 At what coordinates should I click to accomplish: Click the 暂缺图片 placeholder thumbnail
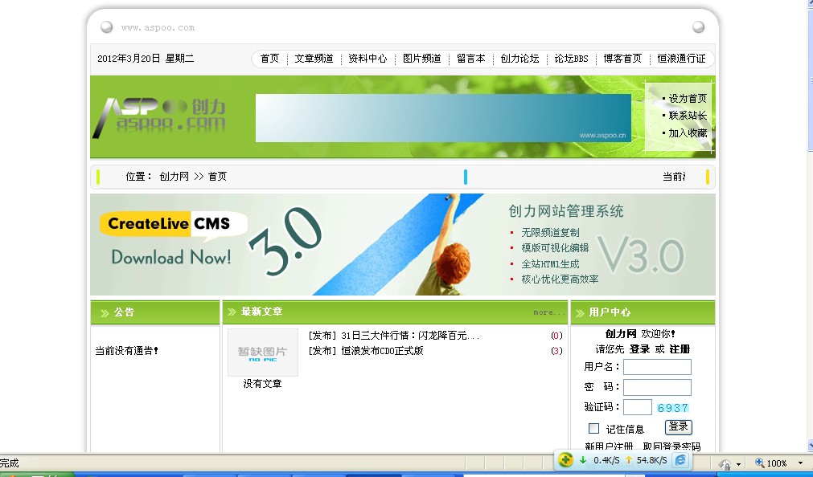[x=262, y=353]
